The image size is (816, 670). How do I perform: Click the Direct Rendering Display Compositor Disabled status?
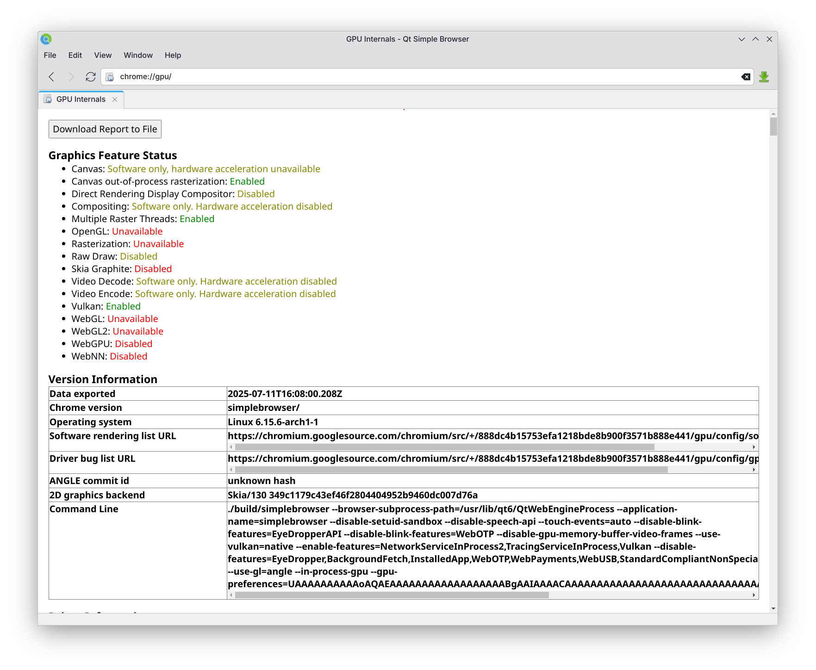coord(256,194)
